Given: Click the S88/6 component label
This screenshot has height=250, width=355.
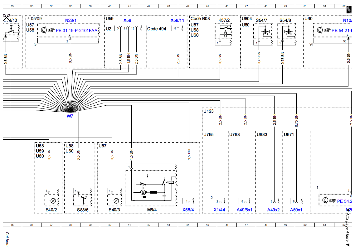Looking at the screenshot, I should (83, 210).
